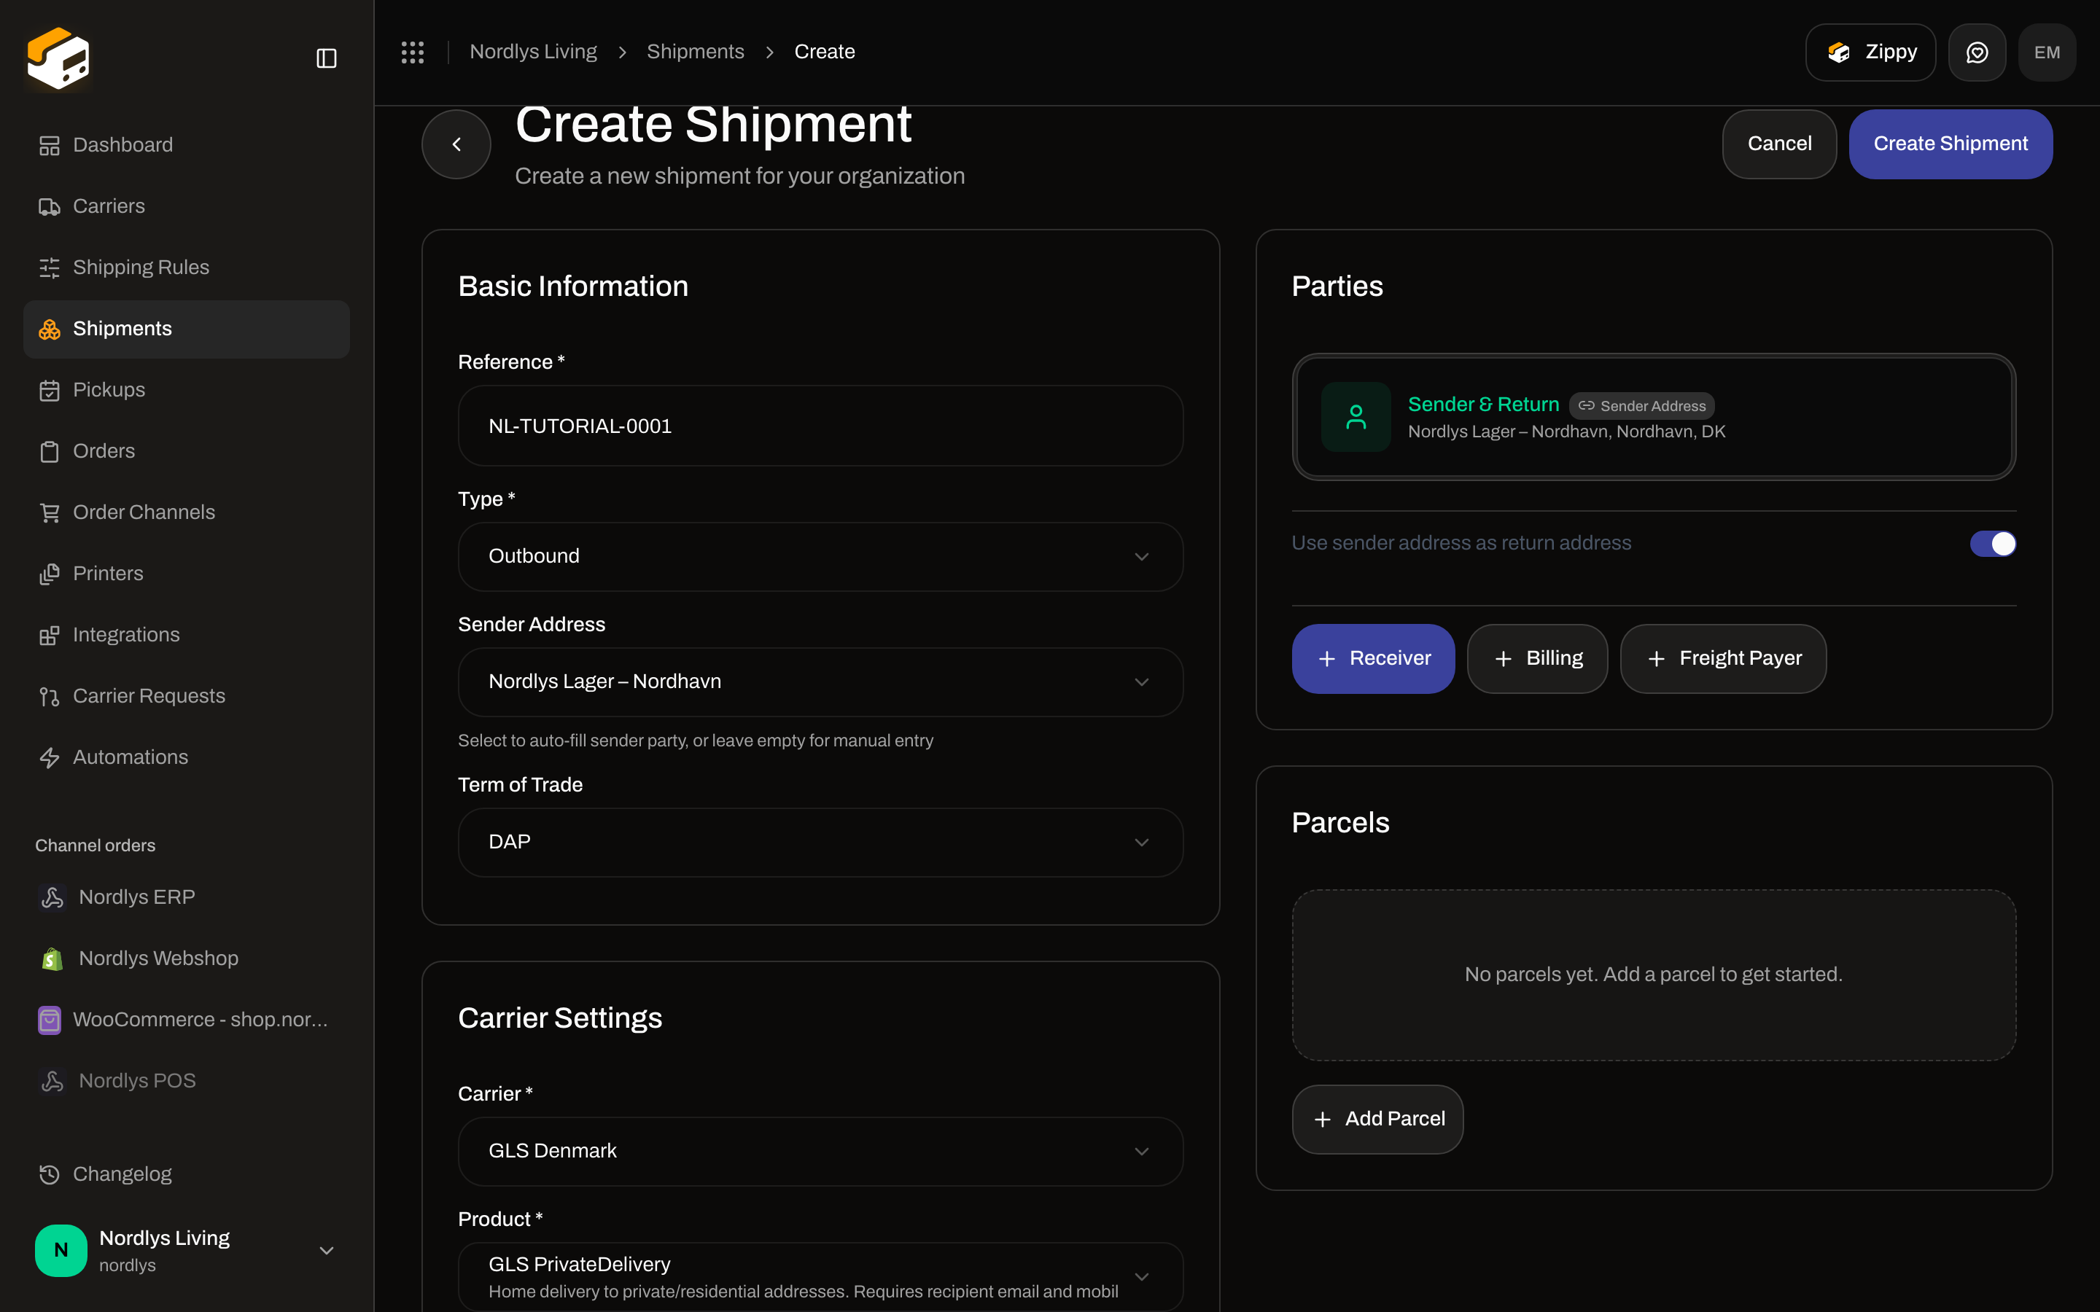This screenshot has width=2100, height=1312.
Task: Open the Type dropdown showing Outbound
Action: click(x=820, y=556)
